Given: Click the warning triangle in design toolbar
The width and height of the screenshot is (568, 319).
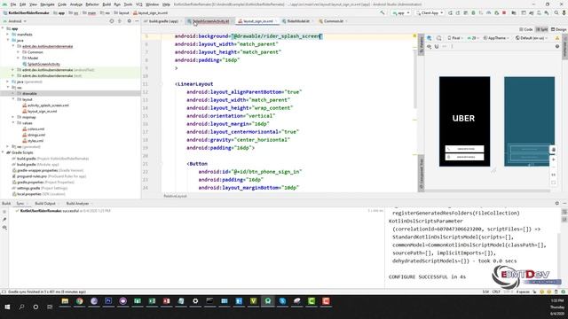Looking at the screenshot, I should [557, 38].
